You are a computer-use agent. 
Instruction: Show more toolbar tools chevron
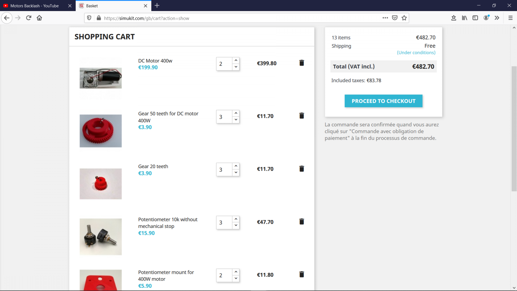coord(497,18)
